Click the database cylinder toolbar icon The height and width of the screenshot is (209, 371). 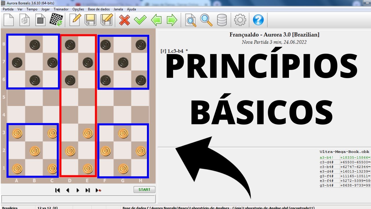click(222, 20)
